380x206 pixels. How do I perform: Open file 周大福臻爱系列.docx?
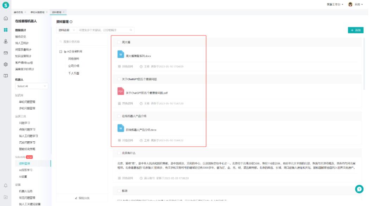(138, 56)
